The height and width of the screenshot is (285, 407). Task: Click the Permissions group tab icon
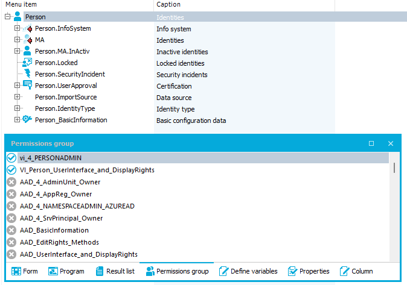pyautogui.click(x=150, y=271)
